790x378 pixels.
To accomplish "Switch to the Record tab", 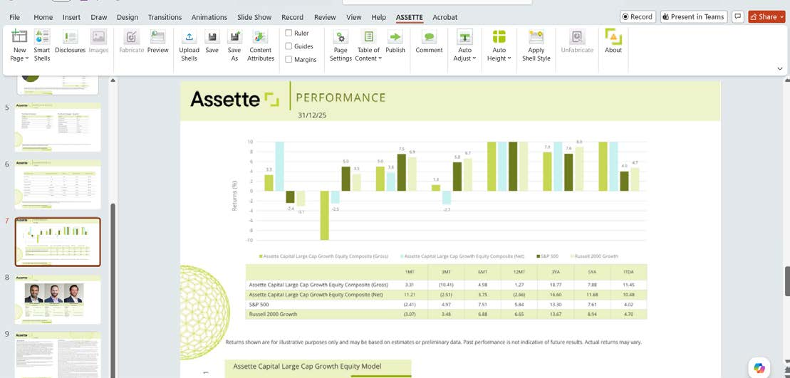I will click(x=292, y=17).
